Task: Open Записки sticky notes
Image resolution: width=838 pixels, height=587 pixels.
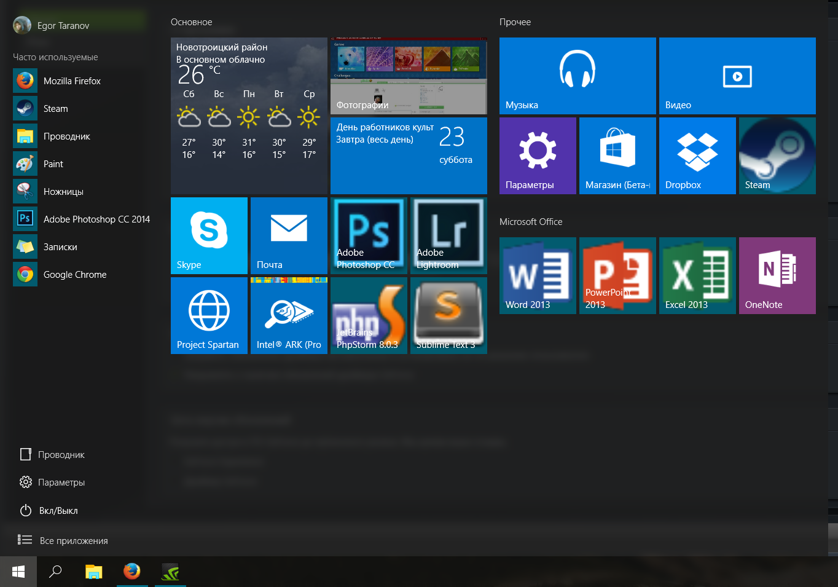Action: click(x=80, y=247)
